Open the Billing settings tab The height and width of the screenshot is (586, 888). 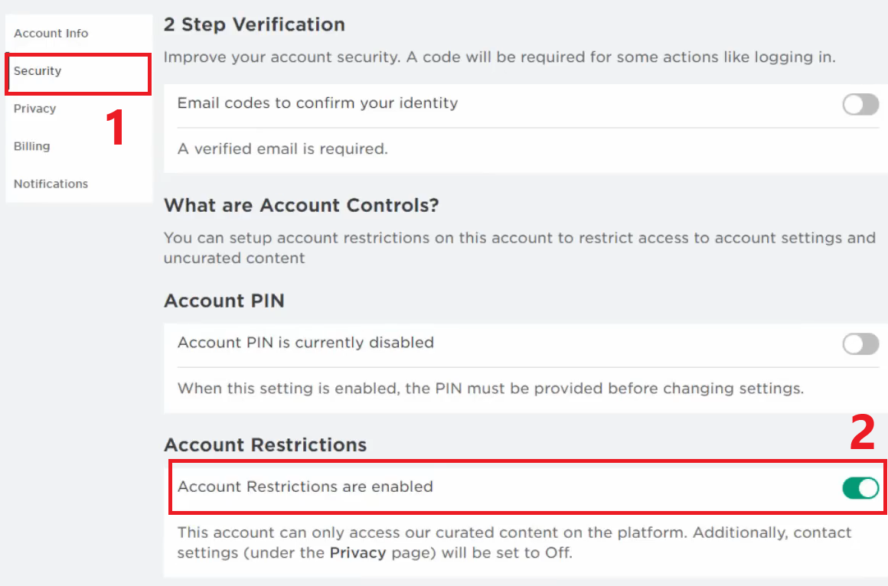point(31,146)
